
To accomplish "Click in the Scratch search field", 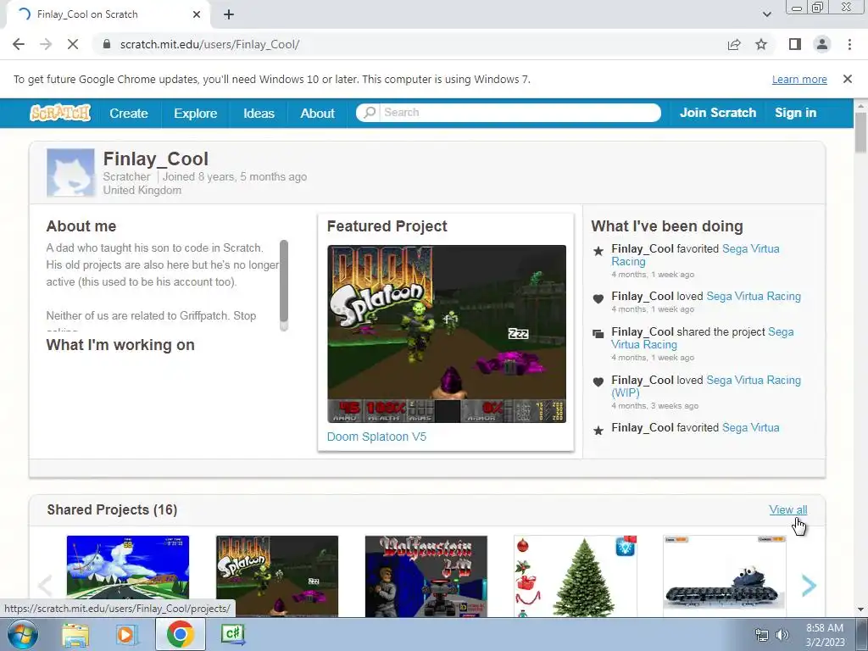I will coord(520,113).
